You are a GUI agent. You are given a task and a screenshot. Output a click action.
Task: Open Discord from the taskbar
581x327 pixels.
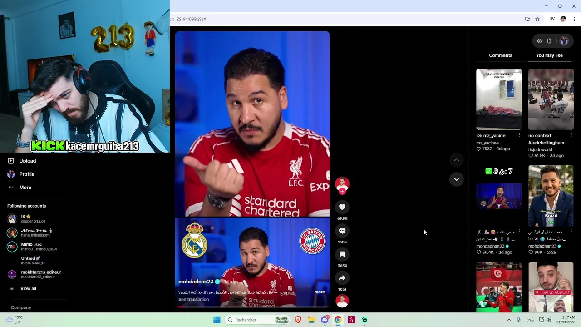pos(325,320)
